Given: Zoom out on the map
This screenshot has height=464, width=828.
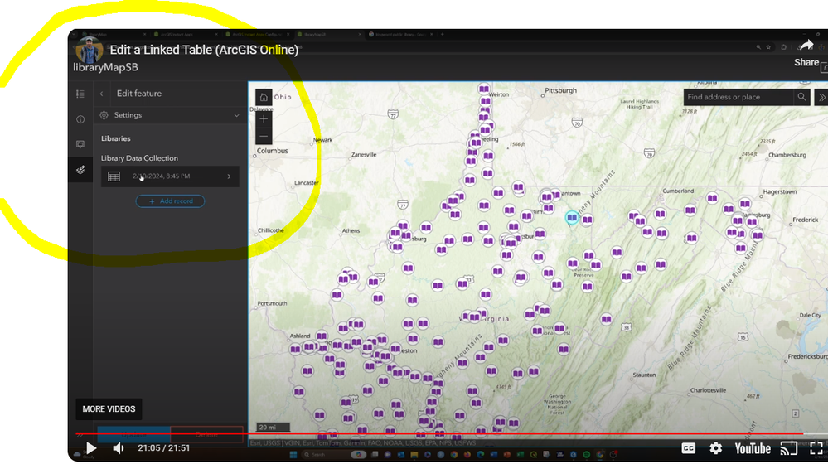Looking at the screenshot, I should point(264,136).
